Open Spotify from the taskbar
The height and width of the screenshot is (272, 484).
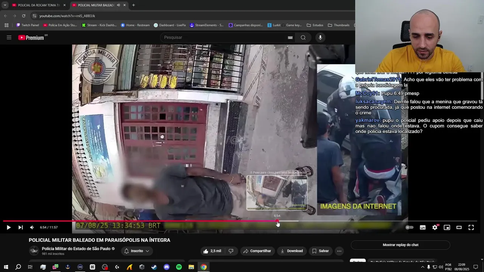(x=179, y=267)
